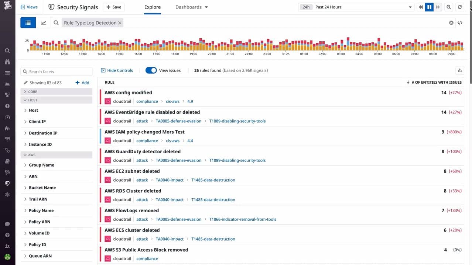472x265 pixels.
Task: Click the 24h time shortcut badge
Action: [x=306, y=7]
